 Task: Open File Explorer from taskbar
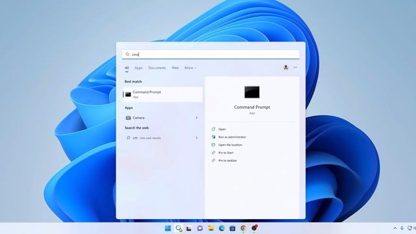[211, 228]
